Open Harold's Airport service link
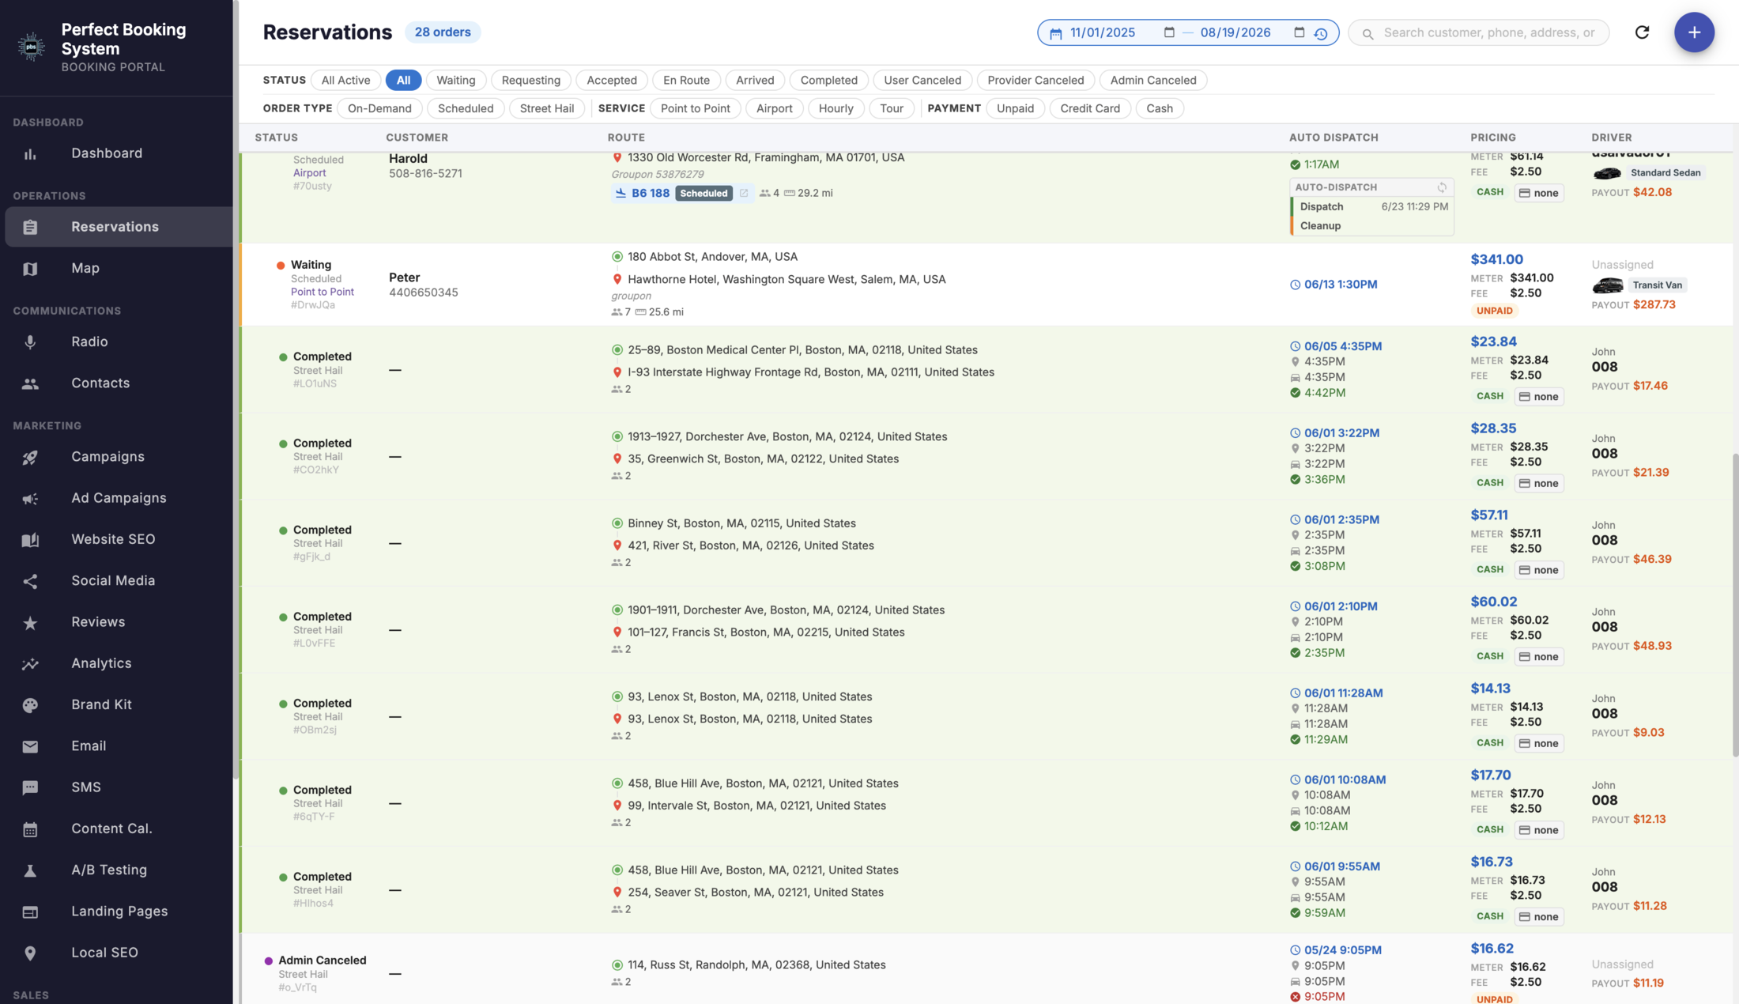Screen dimensions: 1739x1004 click(310, 173)
